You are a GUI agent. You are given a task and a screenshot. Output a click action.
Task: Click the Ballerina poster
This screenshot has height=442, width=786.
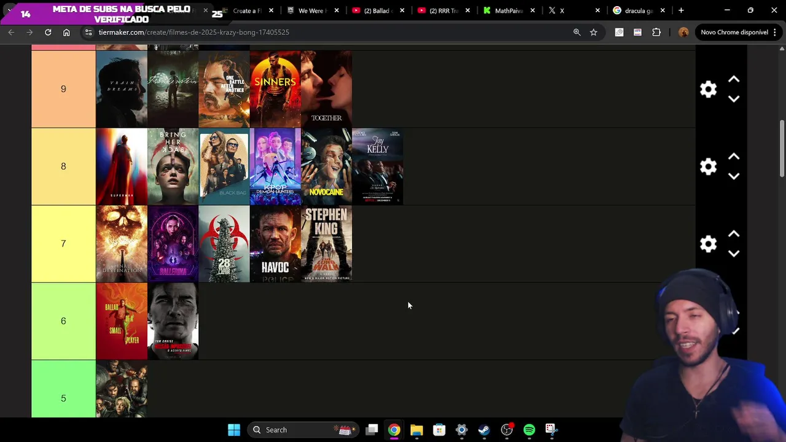point(173,244)
